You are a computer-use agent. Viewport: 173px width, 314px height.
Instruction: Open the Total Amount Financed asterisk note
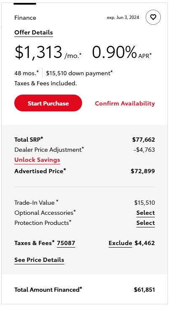point(81,288)
